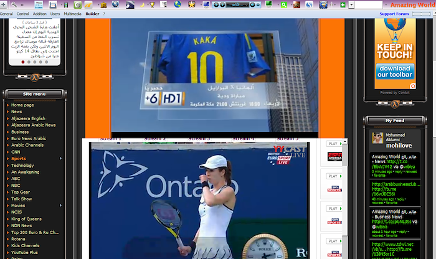Open King of Queens in Site menu
The height and width of the screenshot is (259, 436).
(x=26, y=219)
